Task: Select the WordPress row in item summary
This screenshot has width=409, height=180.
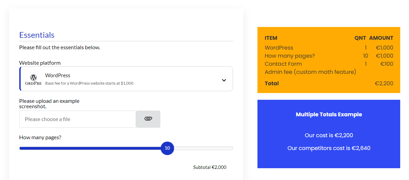Action: coord(329,48)
